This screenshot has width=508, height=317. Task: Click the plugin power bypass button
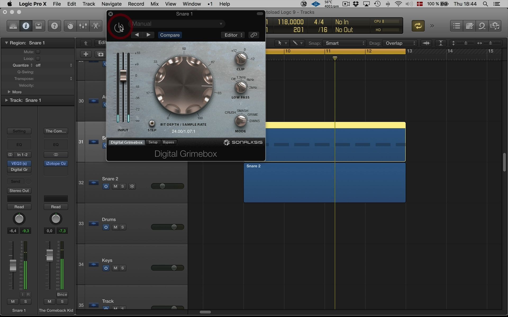pos(119,27)
